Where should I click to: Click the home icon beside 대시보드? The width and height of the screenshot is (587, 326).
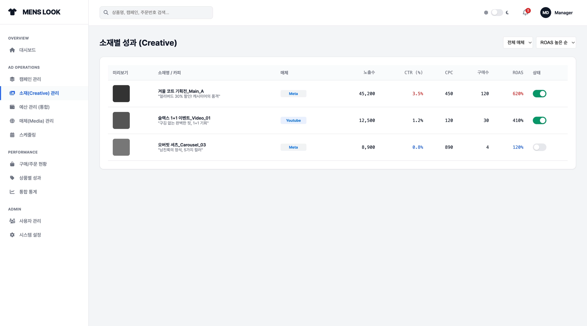pyautogui.click(x=12, y=50)
